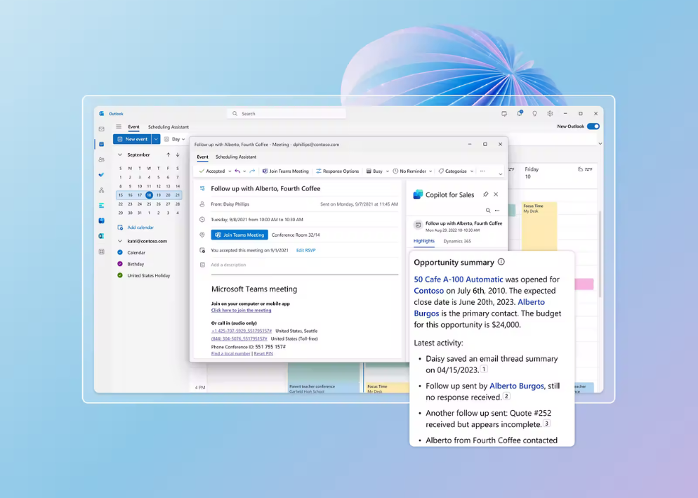Screen dimensions: 698x498
Task: Open the notifications bell icon
Action: (x=520, y=113)
